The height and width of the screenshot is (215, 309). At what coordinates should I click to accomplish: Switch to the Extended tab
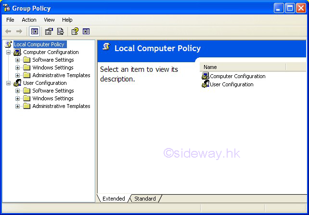click(x=114, y=199)
